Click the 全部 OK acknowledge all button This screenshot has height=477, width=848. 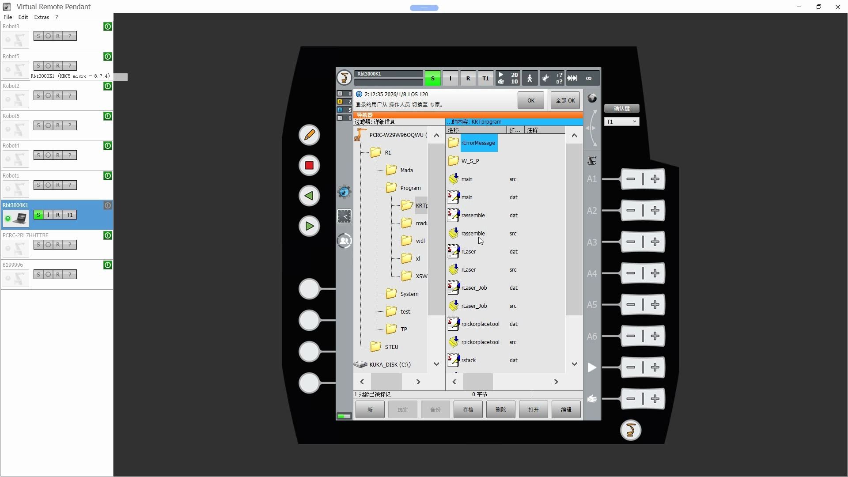[x=565, y=101]
